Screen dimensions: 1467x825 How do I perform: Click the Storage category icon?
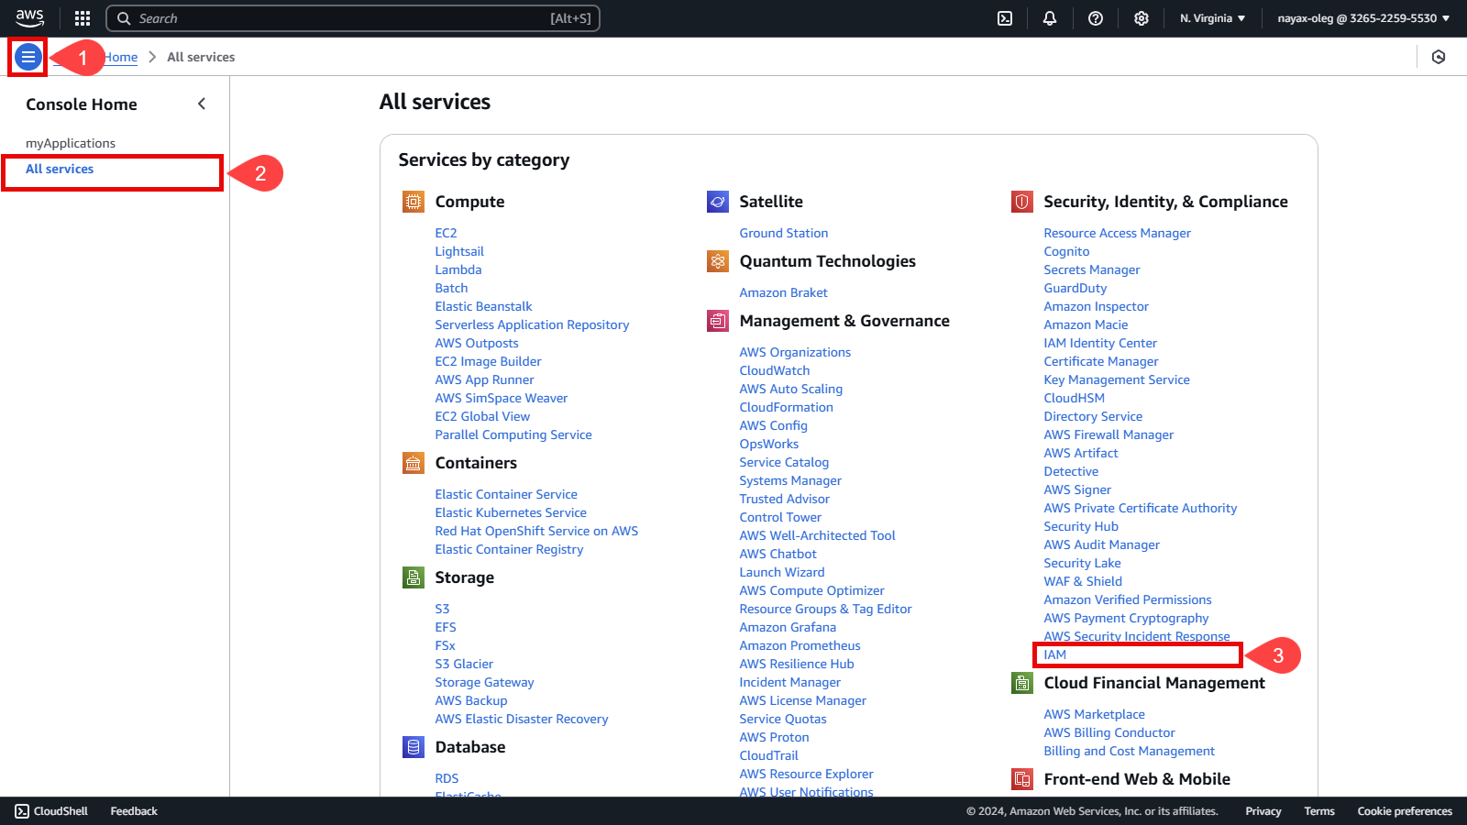coord(414,577)
